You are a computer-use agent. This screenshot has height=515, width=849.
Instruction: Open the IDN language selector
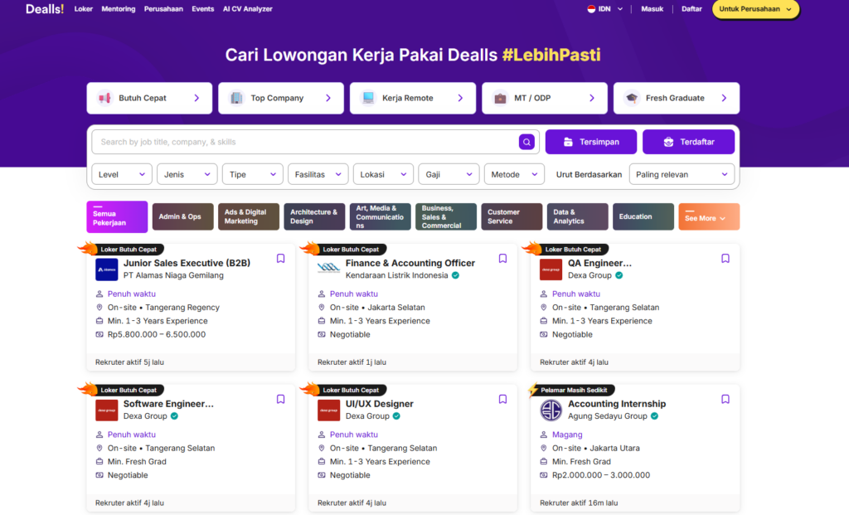(604, 8)
